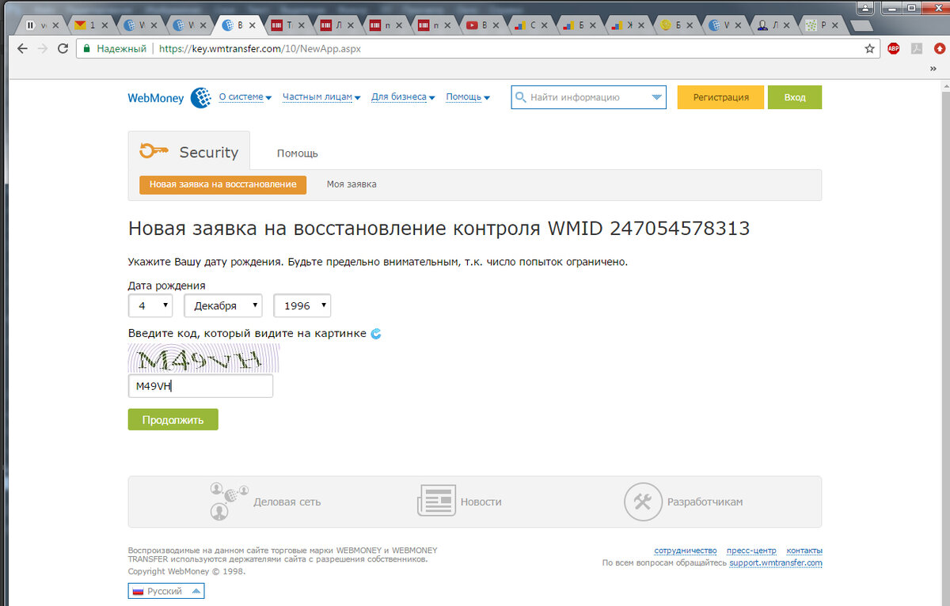Expand the Помощь top menu
950x606 pixels.
click(467, 97)
